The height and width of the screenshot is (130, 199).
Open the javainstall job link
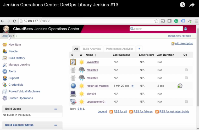[x=93, y=62]
